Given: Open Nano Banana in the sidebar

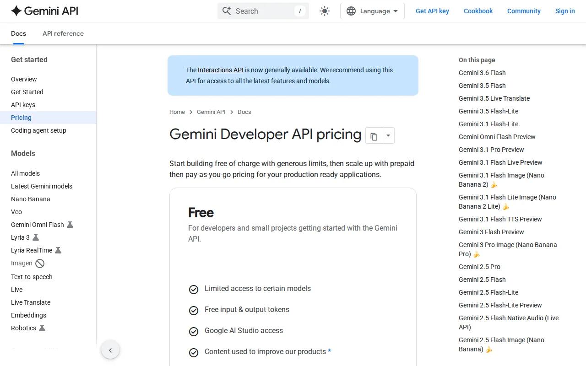Looking at the screenshot, I should coord(31,199).
